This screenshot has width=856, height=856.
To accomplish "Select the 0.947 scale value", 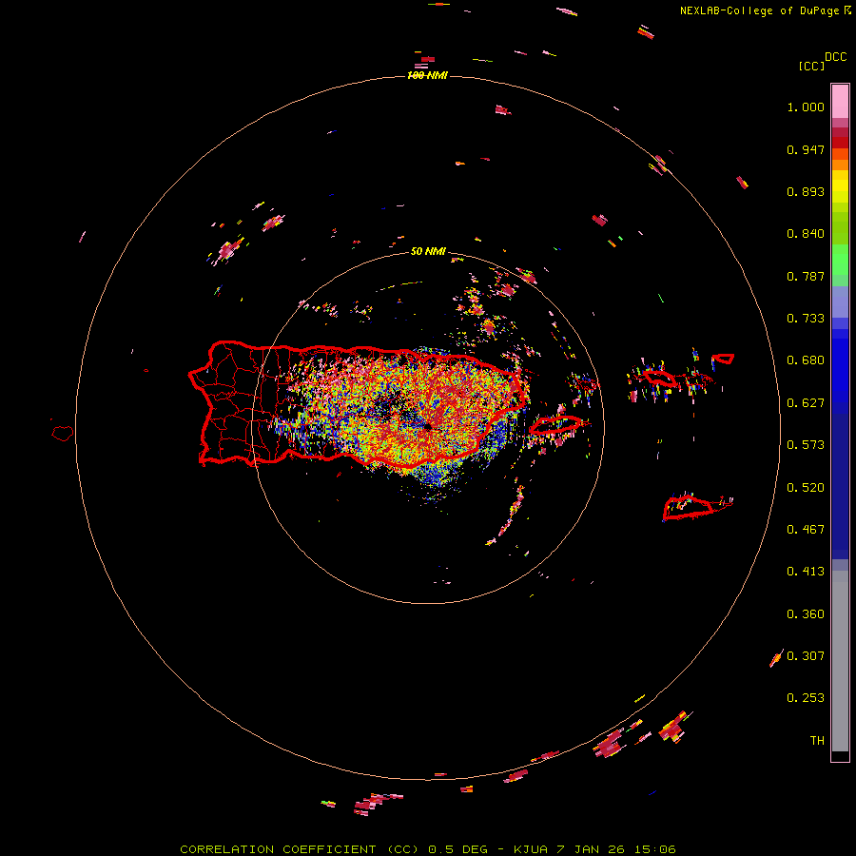I will [806, 149].
